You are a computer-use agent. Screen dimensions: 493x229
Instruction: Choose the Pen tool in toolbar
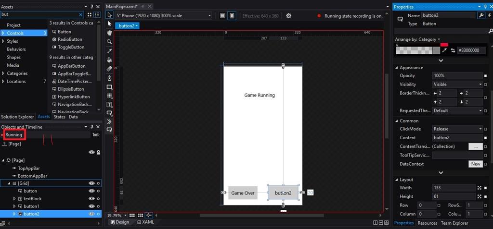coord(109,78)
